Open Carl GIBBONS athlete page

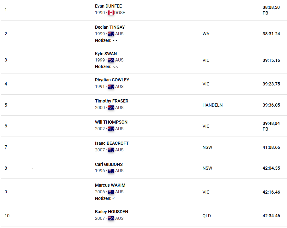pos(109,164)
